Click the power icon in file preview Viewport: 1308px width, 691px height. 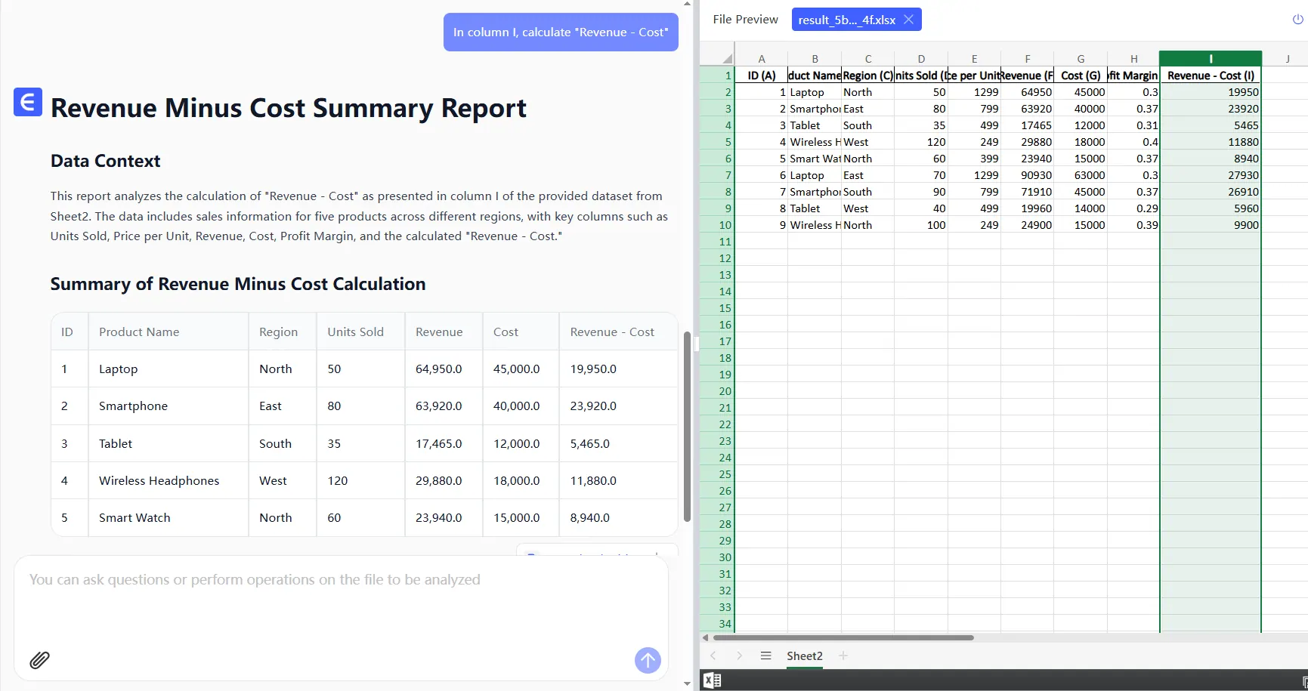(1297, 20)
